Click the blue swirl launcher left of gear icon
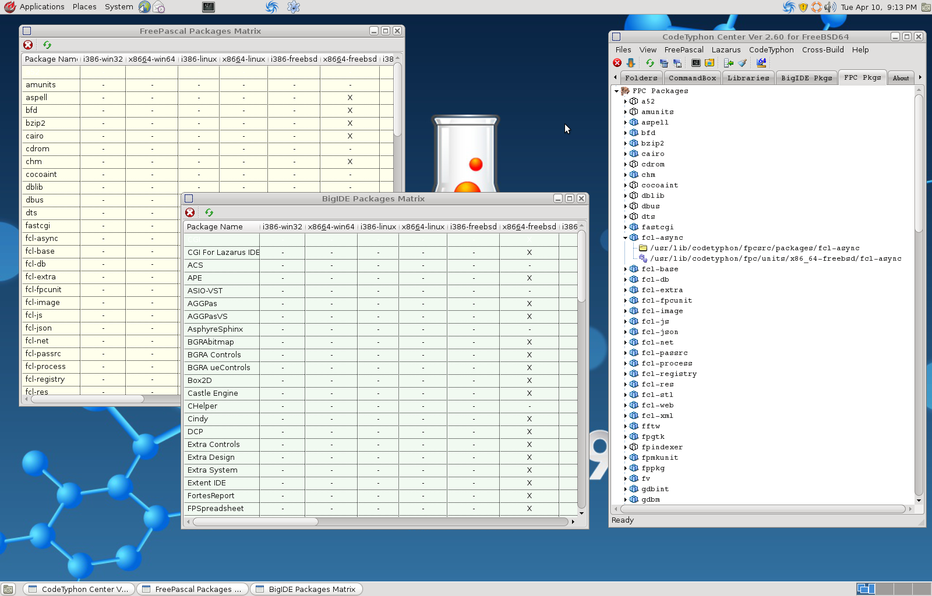Screen dimensions: 932x596 [x=272, y=7]
